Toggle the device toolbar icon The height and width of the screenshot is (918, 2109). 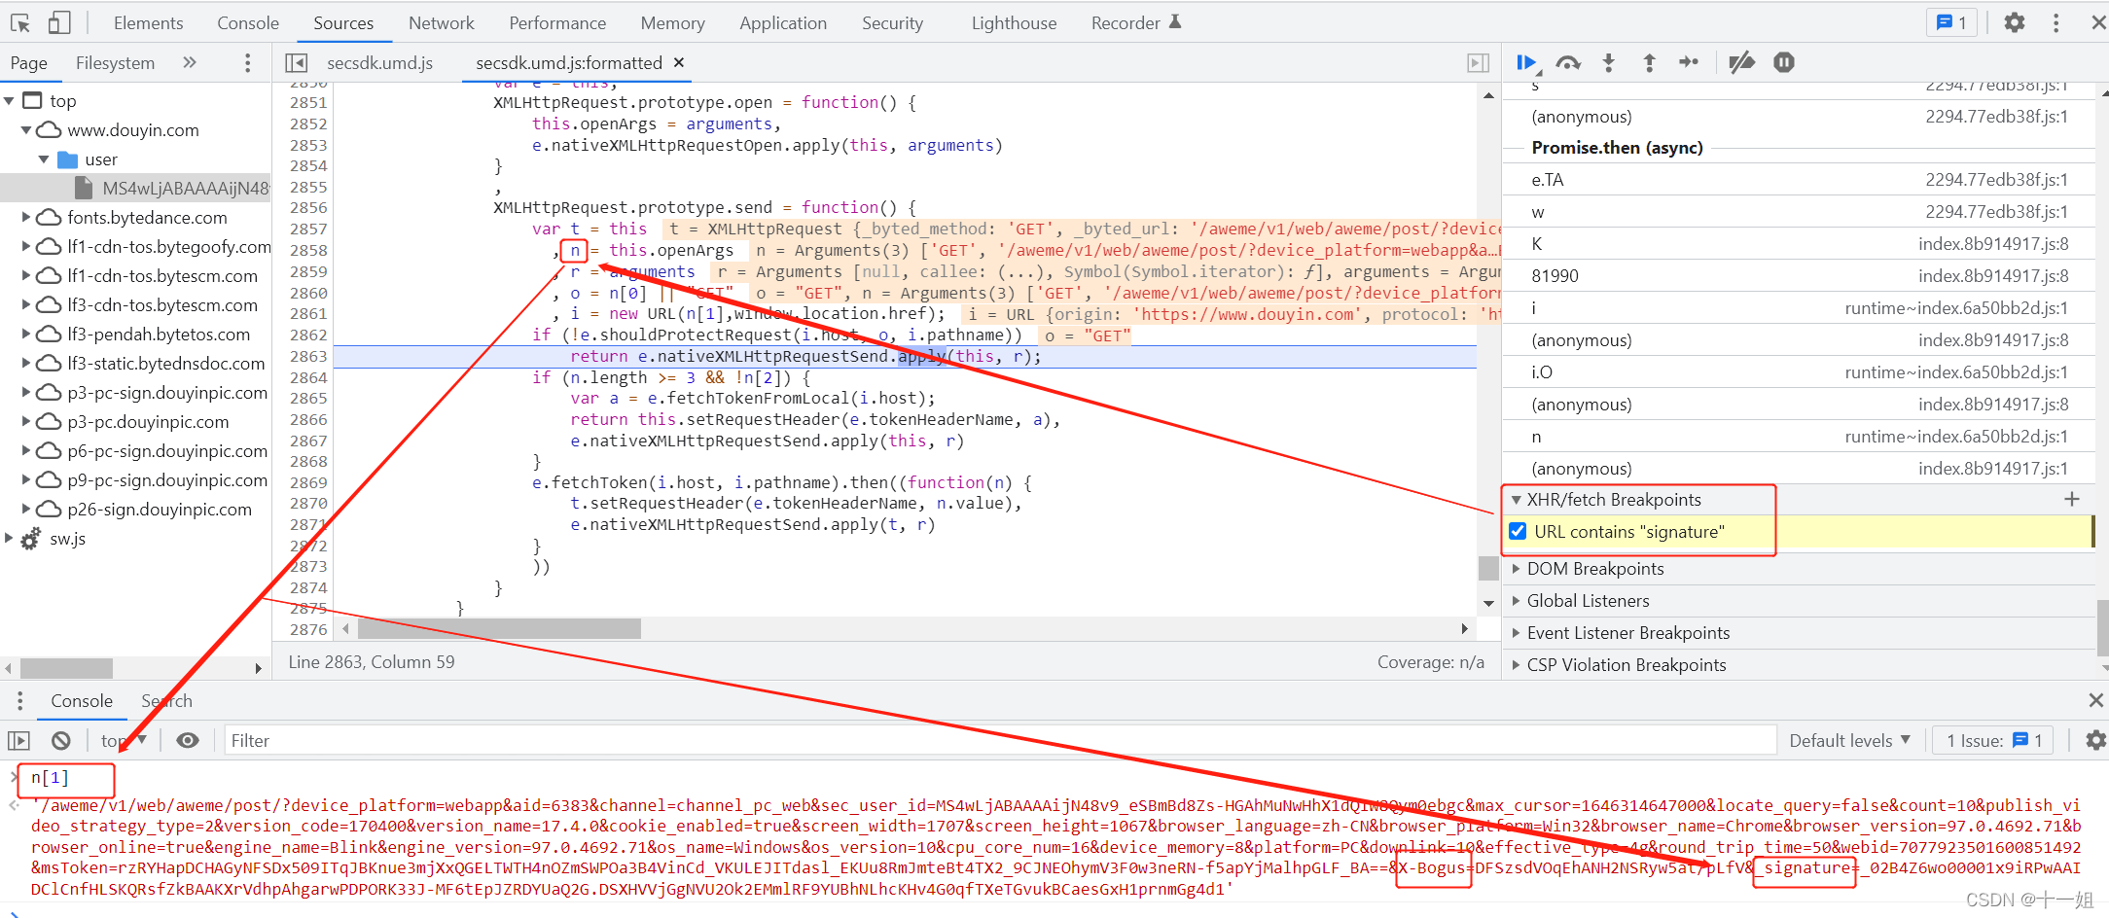coord(59,22)
